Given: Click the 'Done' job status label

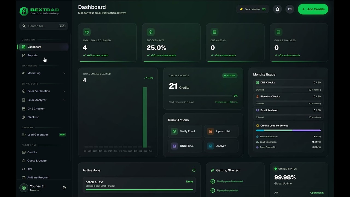Looking at the screenshot, I should (189, 181).
